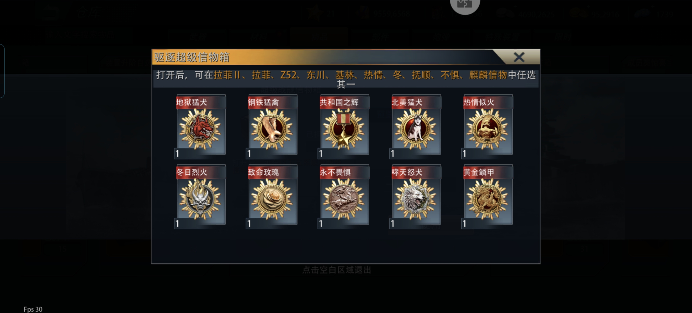Click the 黄金鳞甲 name label
The image size is (692, 313).
[479, 172]
